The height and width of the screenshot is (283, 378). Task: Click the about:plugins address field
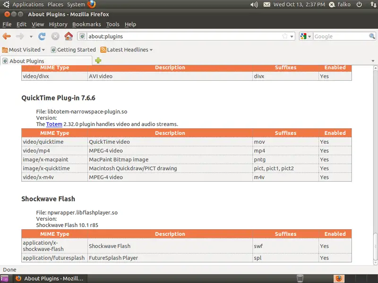pyautogui.click(x=183, y=36)
